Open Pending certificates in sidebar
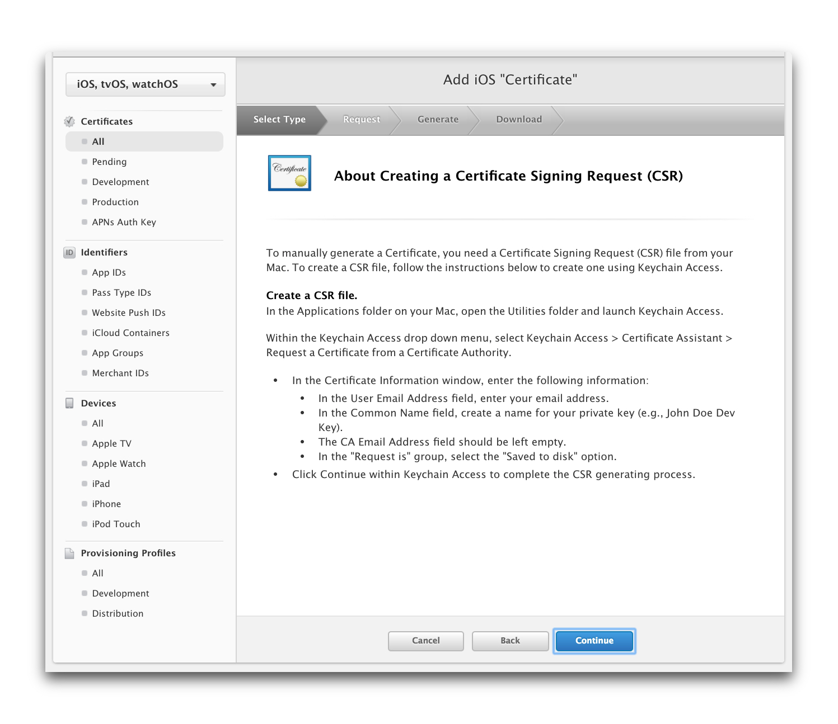 pos(109,162)
